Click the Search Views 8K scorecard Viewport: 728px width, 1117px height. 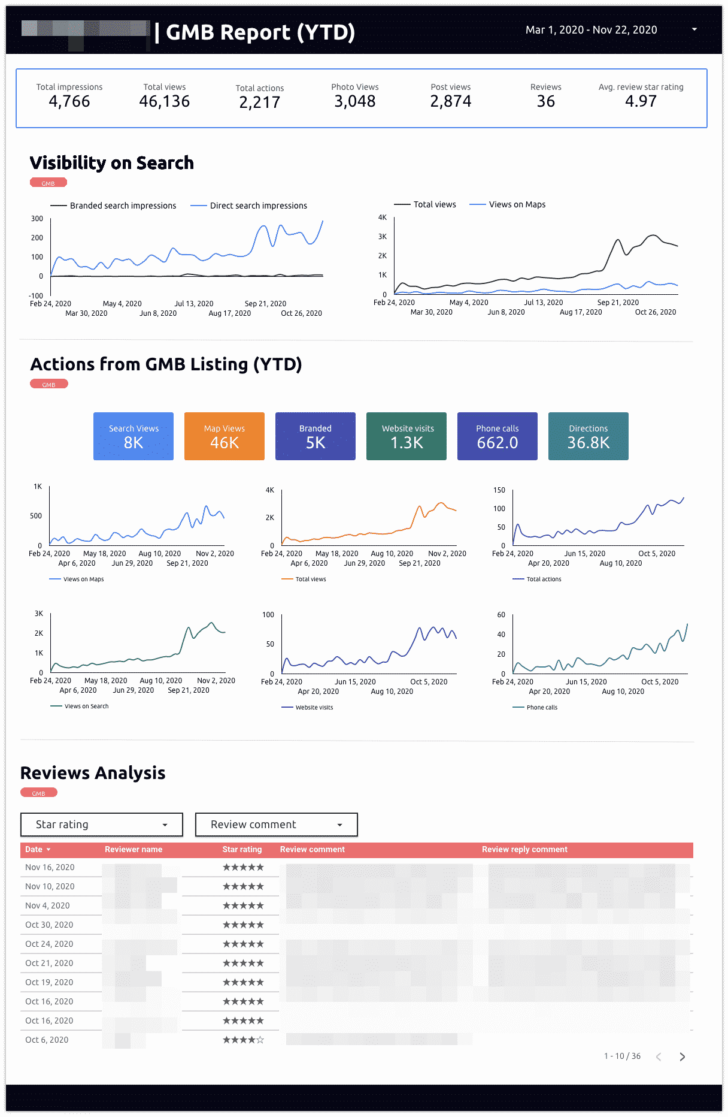click(x=134, y=436)
